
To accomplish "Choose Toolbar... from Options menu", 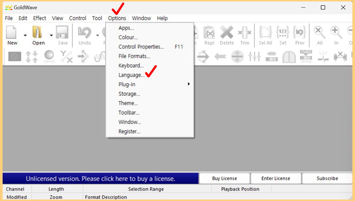I will pyautogui.click(x=150, y=113).
